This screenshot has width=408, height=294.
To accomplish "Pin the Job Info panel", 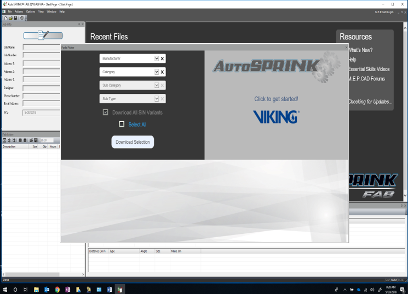I will 79,24.
